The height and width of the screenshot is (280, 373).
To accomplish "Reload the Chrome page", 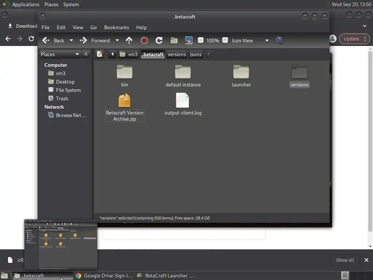I will pos(31,39).
